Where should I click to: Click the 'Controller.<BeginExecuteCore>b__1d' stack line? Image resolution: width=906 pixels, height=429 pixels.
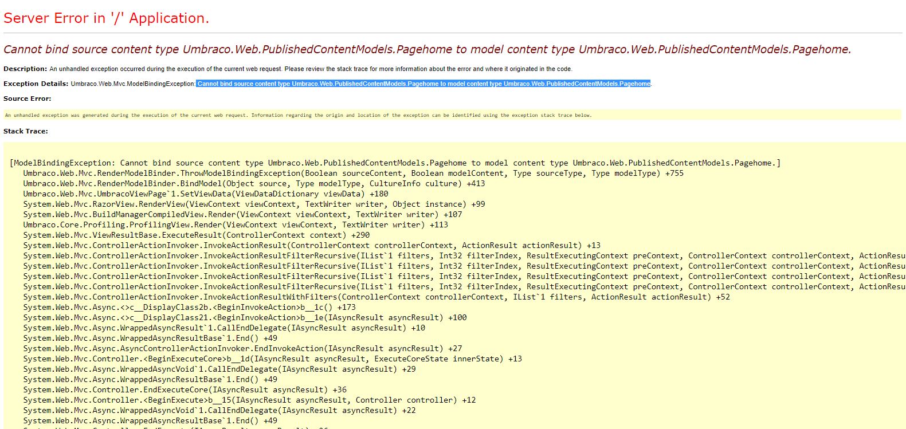[x=272, y=359]
